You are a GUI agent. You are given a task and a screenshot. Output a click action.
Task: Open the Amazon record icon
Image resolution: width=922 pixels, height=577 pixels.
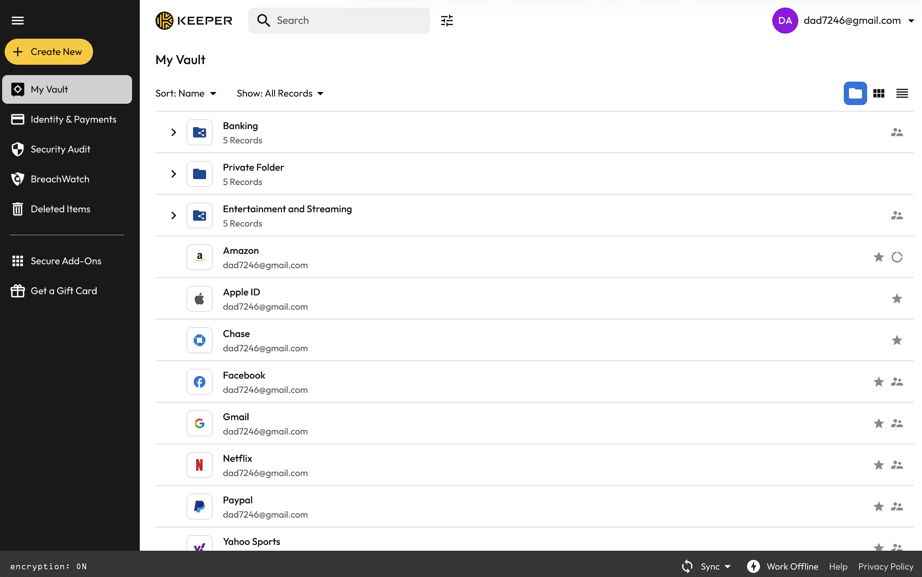tap(200, 257)
